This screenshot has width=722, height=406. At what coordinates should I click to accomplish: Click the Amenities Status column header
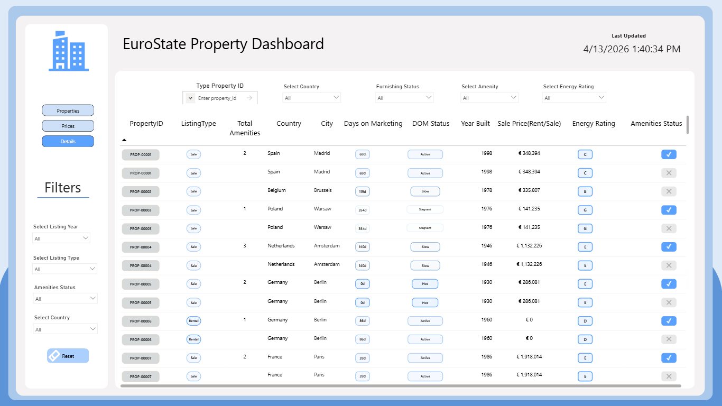click(x=656, y=124)
